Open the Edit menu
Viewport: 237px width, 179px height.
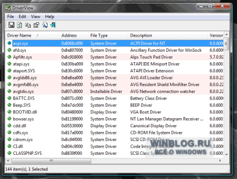[22, 17]
